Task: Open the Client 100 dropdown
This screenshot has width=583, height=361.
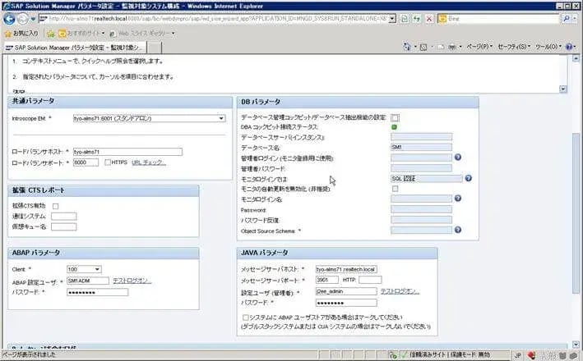Action: (97, 269)
